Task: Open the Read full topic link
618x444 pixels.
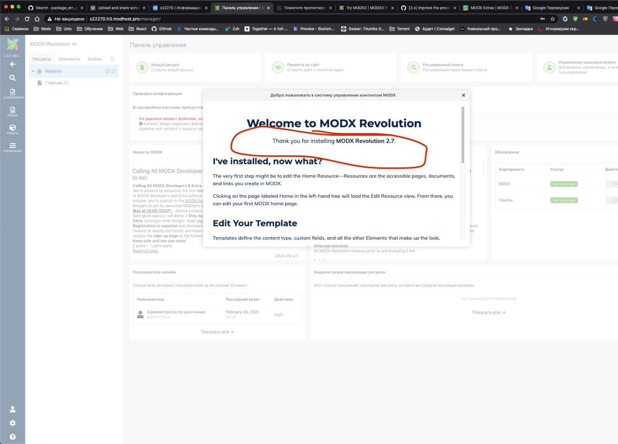Action: pos(145,251)
